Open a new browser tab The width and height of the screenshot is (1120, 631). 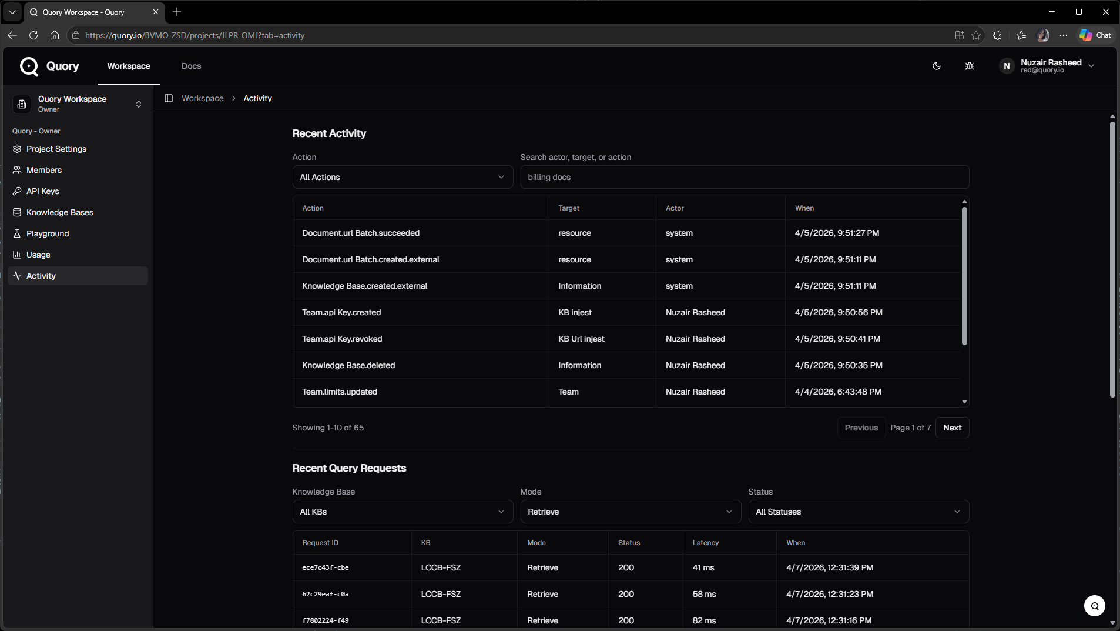tap(177, 12)
